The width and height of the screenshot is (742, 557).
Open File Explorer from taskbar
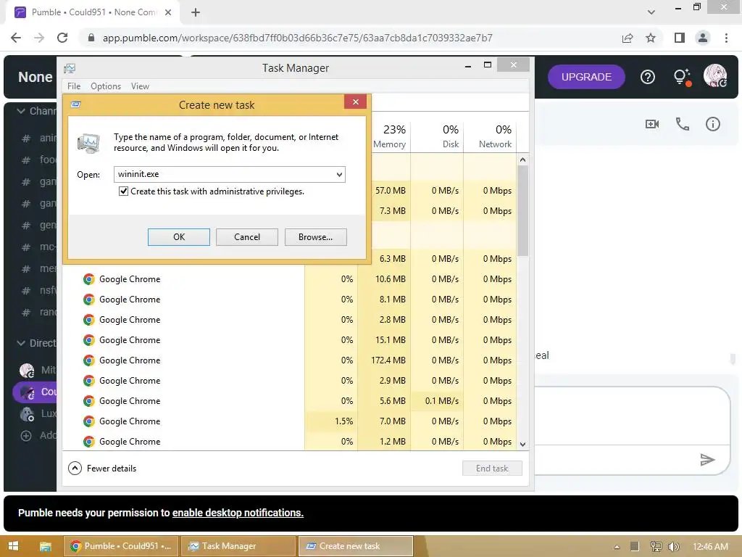(46, 547)
